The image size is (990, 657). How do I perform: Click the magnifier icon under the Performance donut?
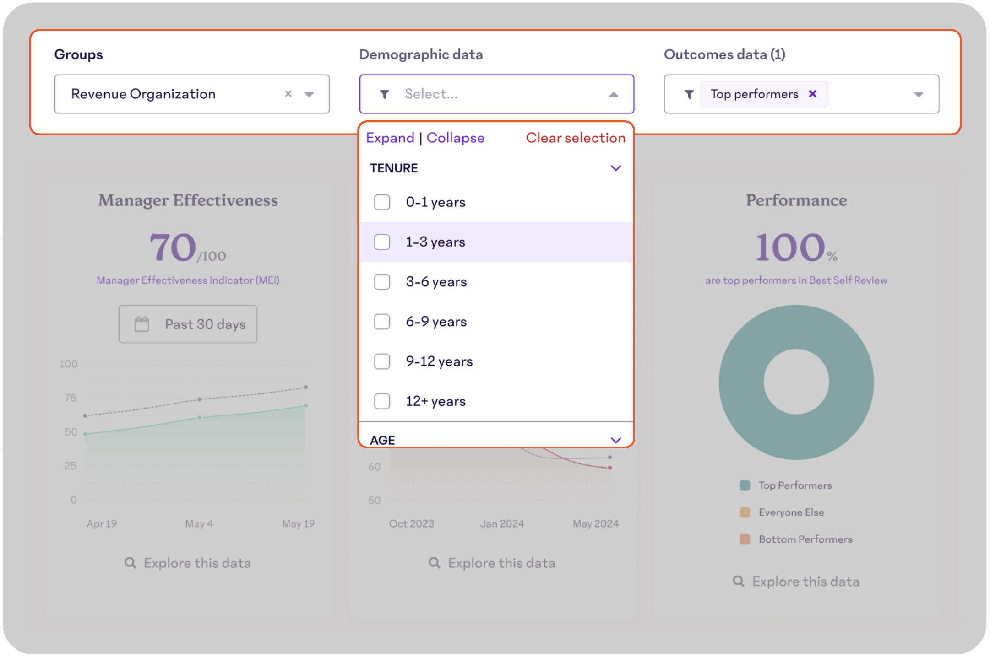point(739,581)
